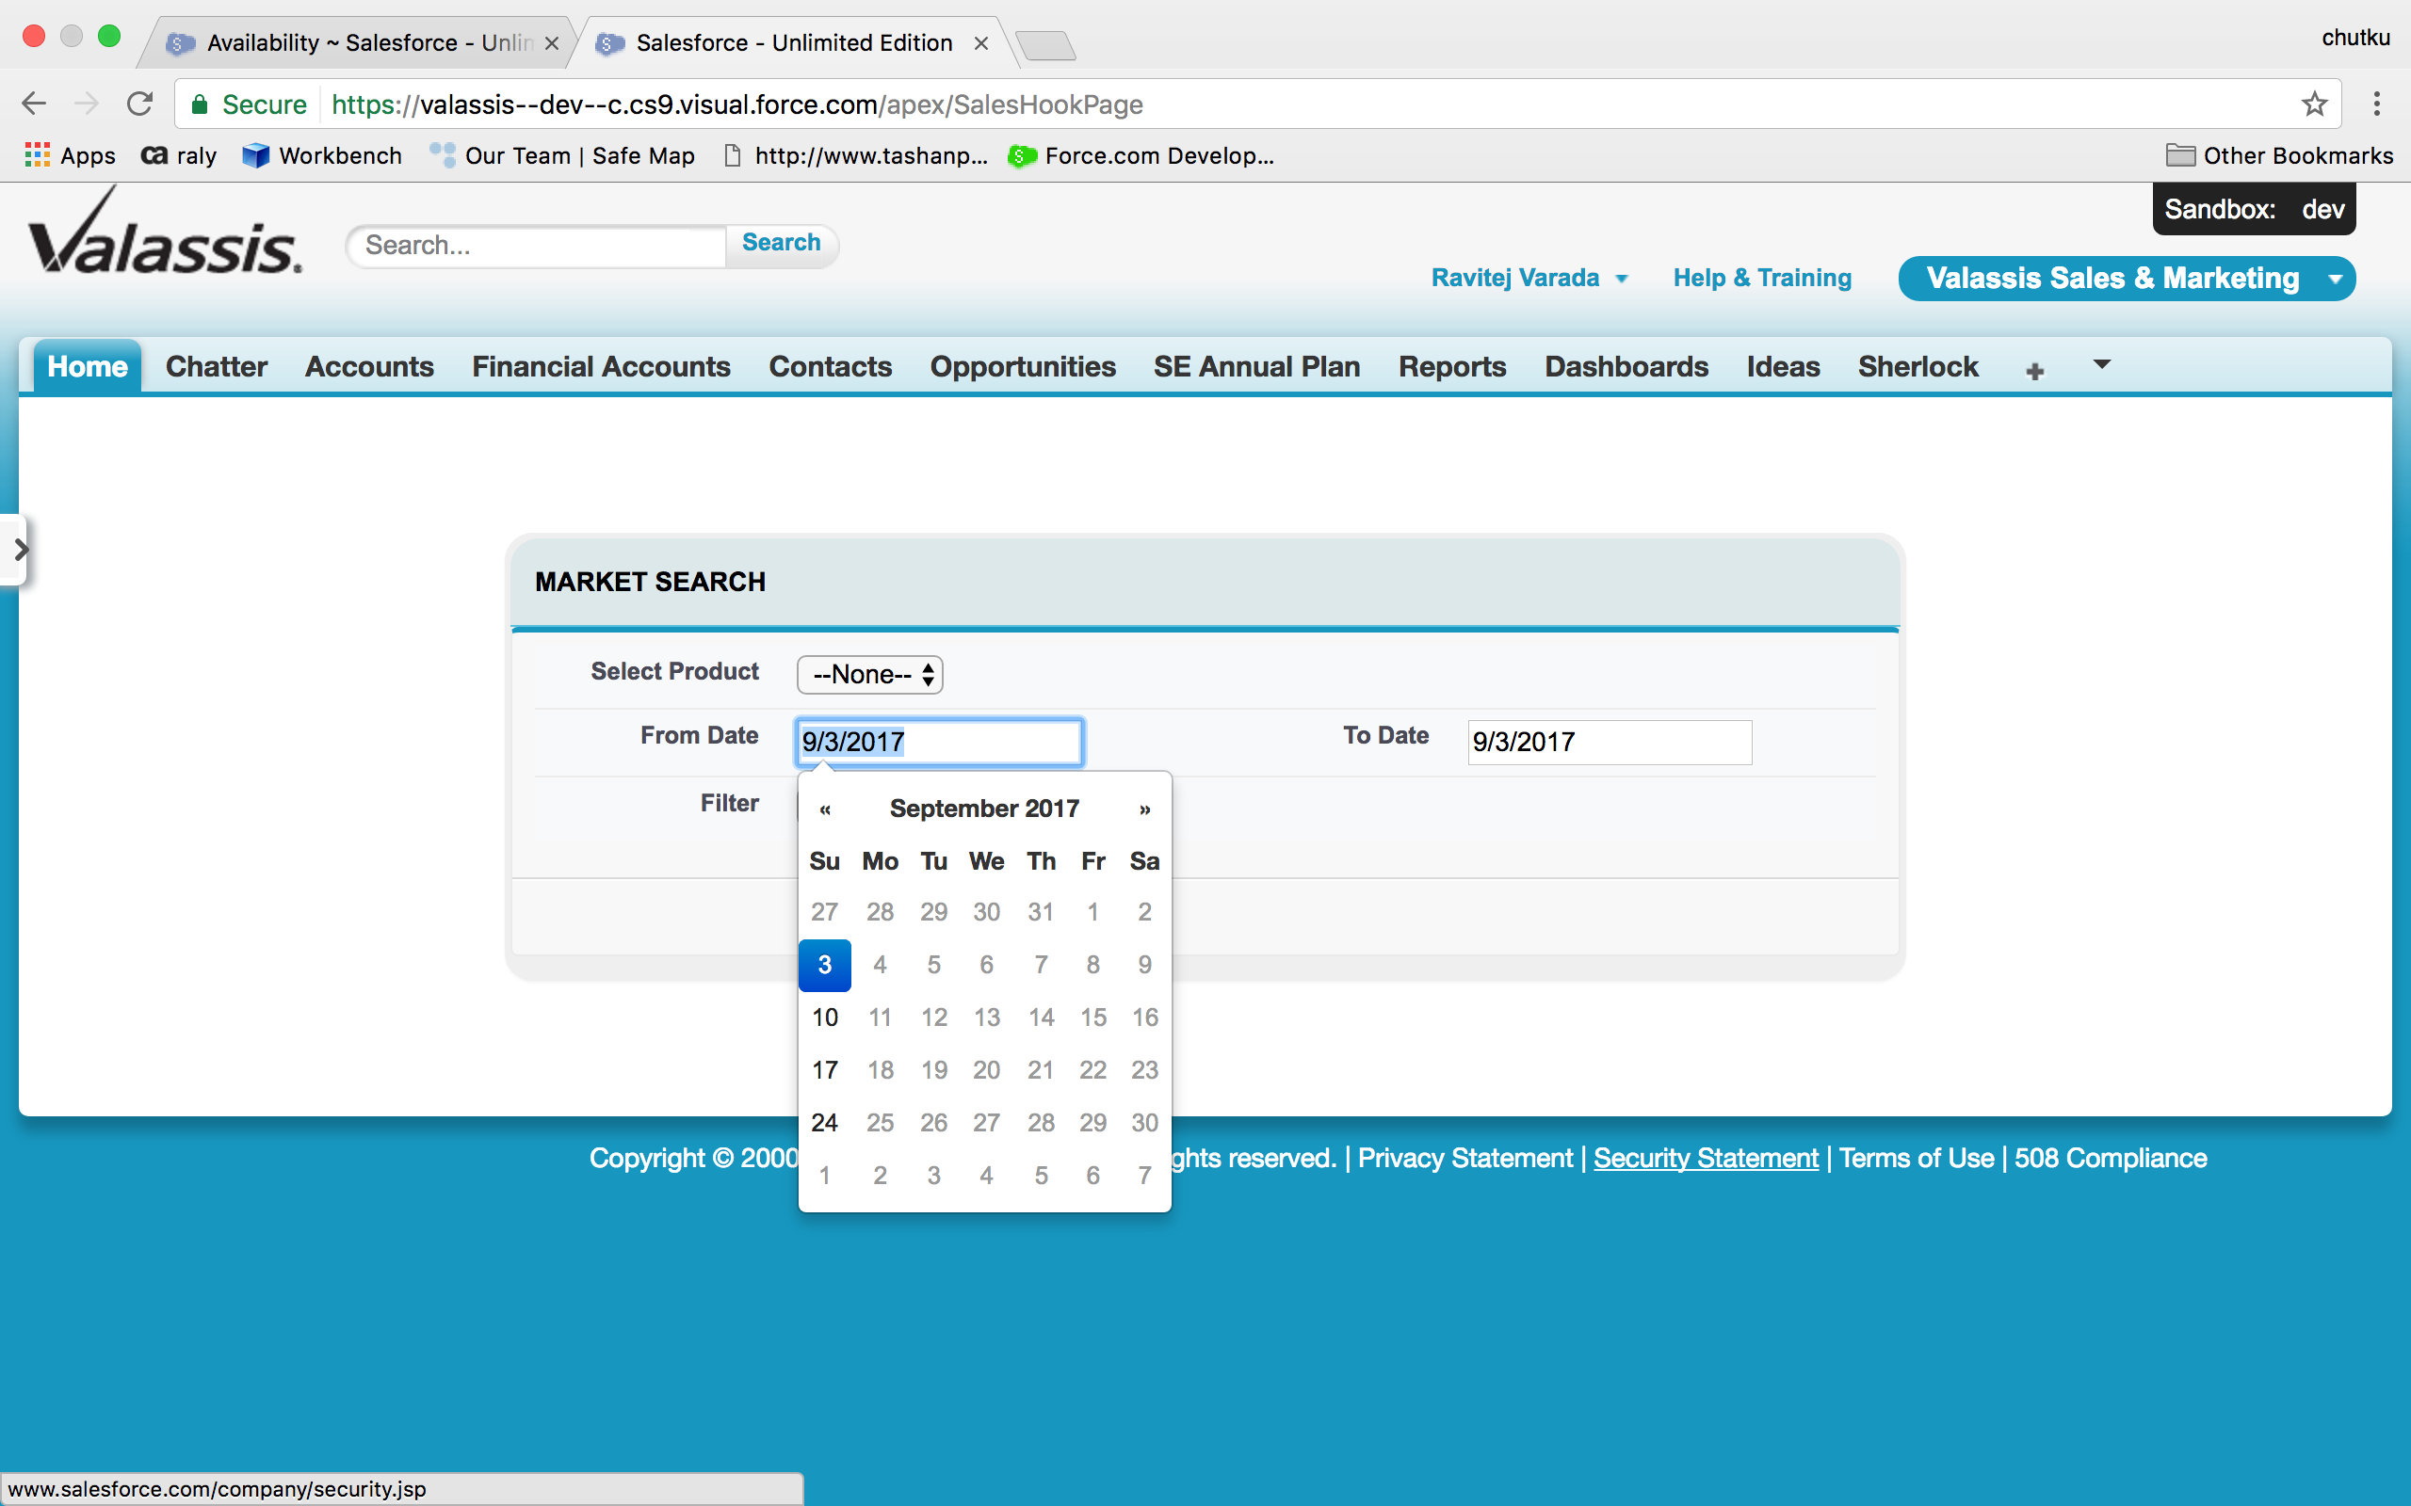Expand the Ravitej Varada user menu
The width and height of the screenshot is (2411, 1506).
click(x=1529, y=278)
